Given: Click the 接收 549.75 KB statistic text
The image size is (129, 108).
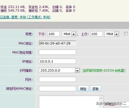Looking at the screenshot, I should click(x=13, y=11).
